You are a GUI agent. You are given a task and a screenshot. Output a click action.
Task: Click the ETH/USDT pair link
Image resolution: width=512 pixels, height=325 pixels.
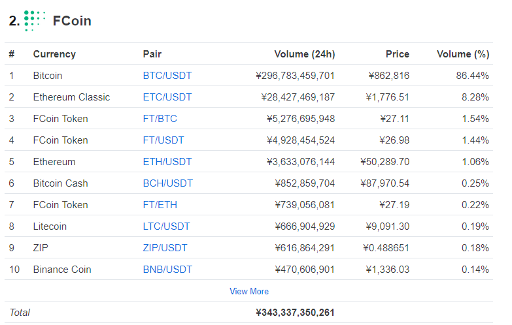(167, 162)
